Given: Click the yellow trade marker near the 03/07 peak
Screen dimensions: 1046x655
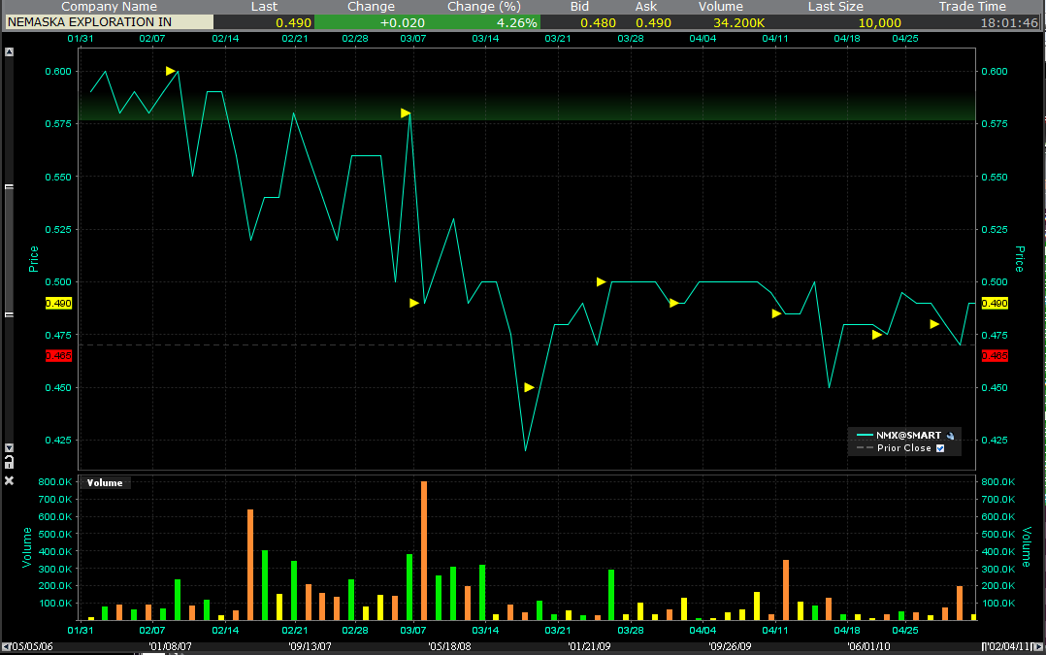Looking at the screenshot, I should (405, 113).
